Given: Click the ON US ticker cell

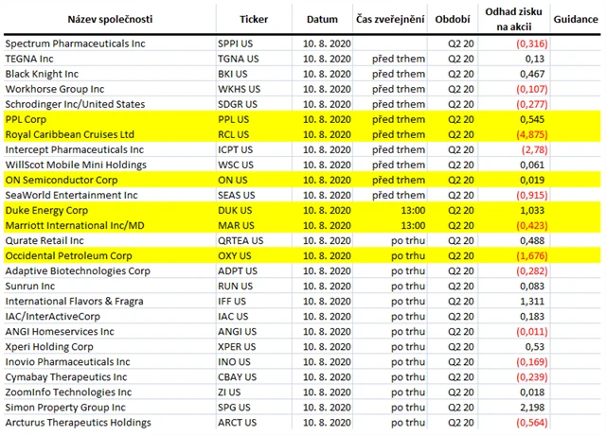Looking at the screenshot, I should coord(231,180).
